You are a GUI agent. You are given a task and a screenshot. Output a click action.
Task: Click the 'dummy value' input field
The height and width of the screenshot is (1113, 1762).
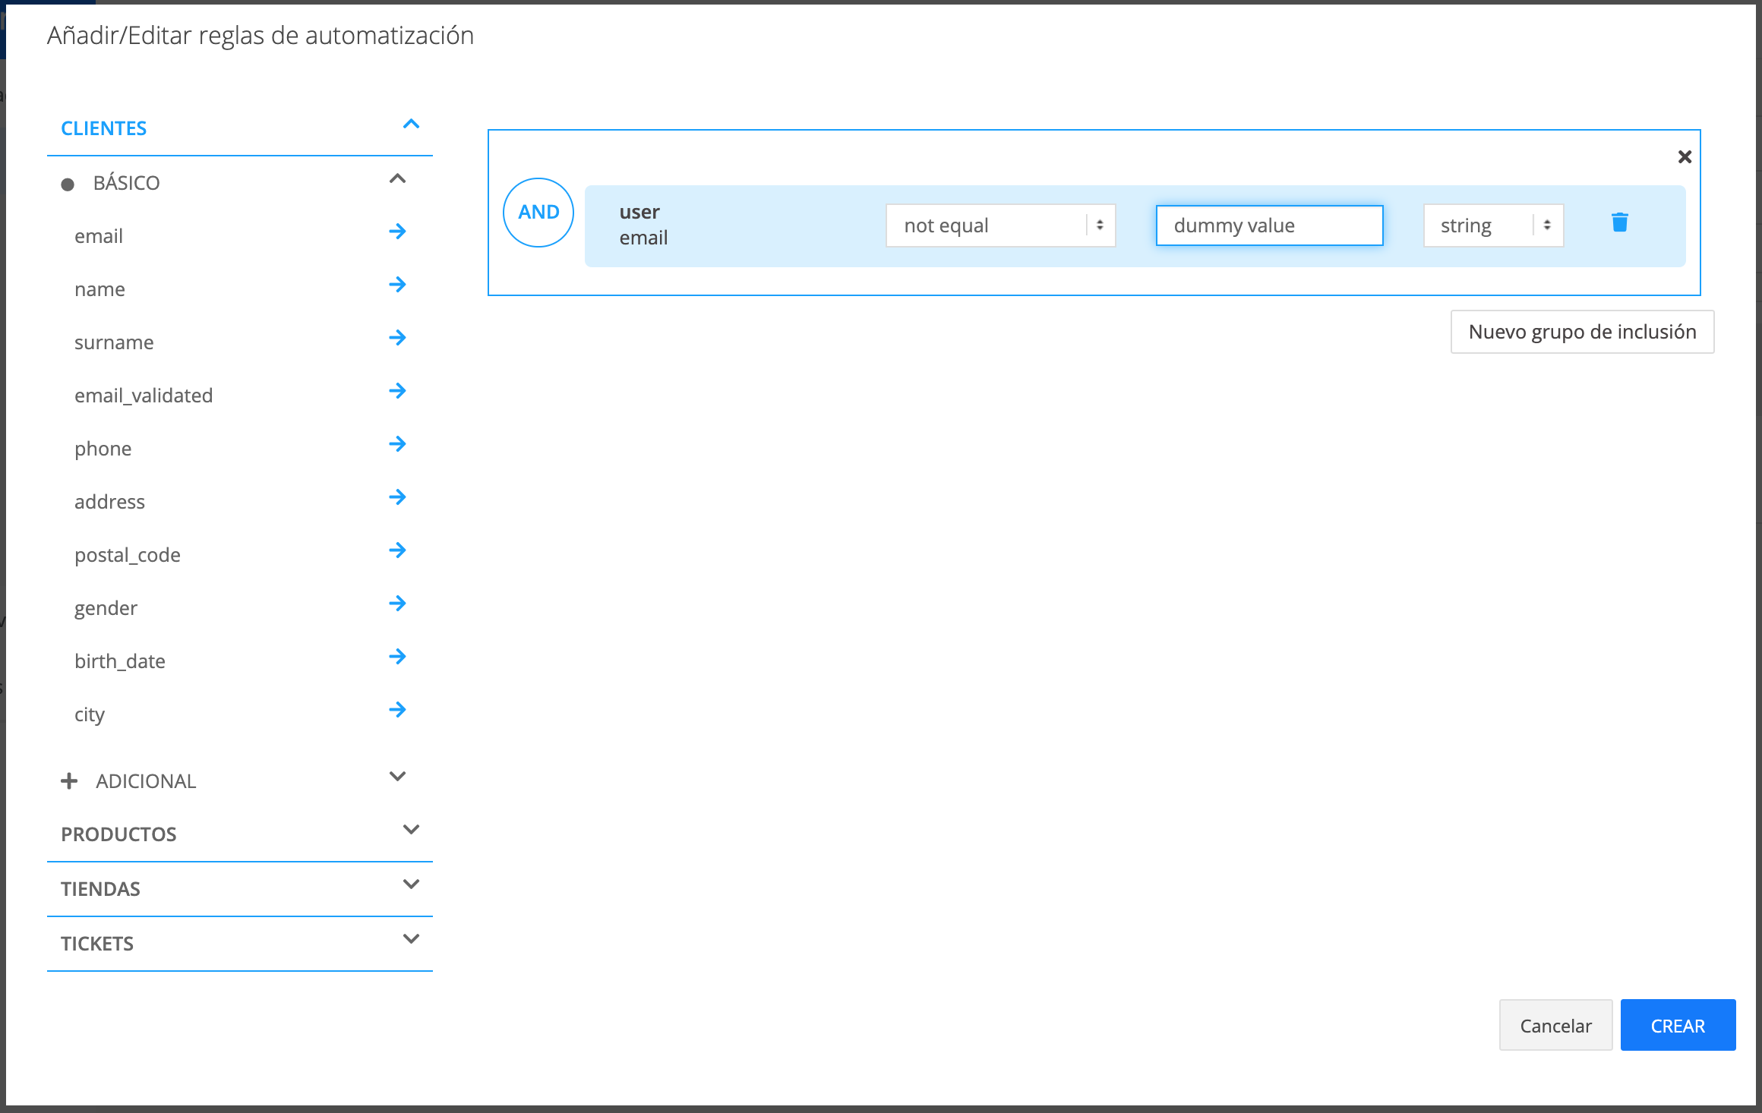point(1268,225)
